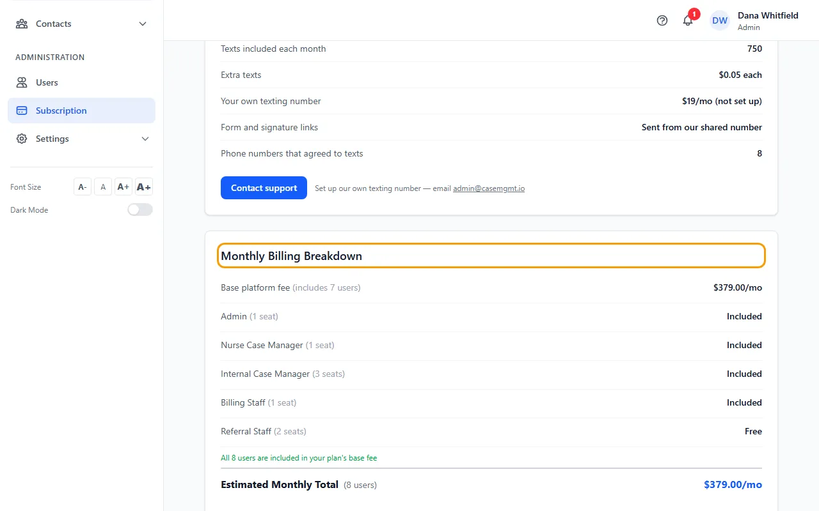Select the Subscription menu item
This screenshot has width=819, height=511.
coord(81,111)
